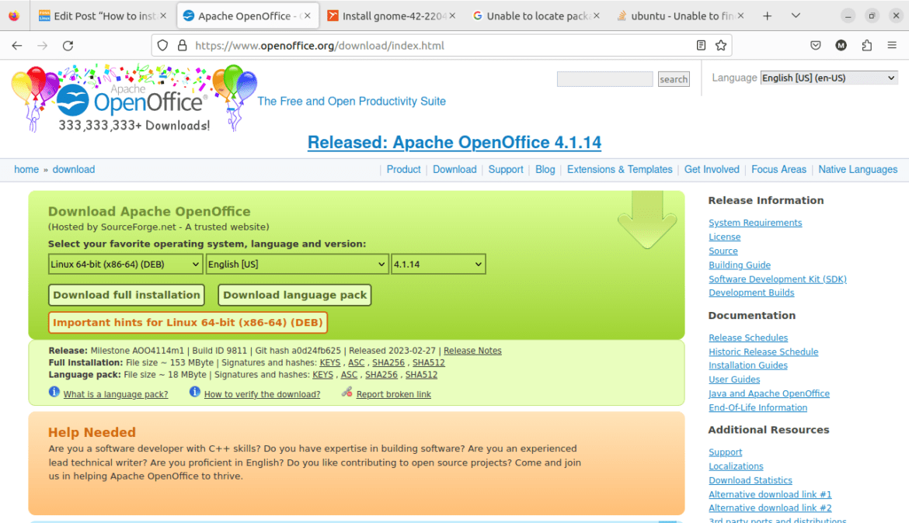Open the Firefox account avatar icon
The width and height of the screenshot is (909, 523).
point(841,45)
